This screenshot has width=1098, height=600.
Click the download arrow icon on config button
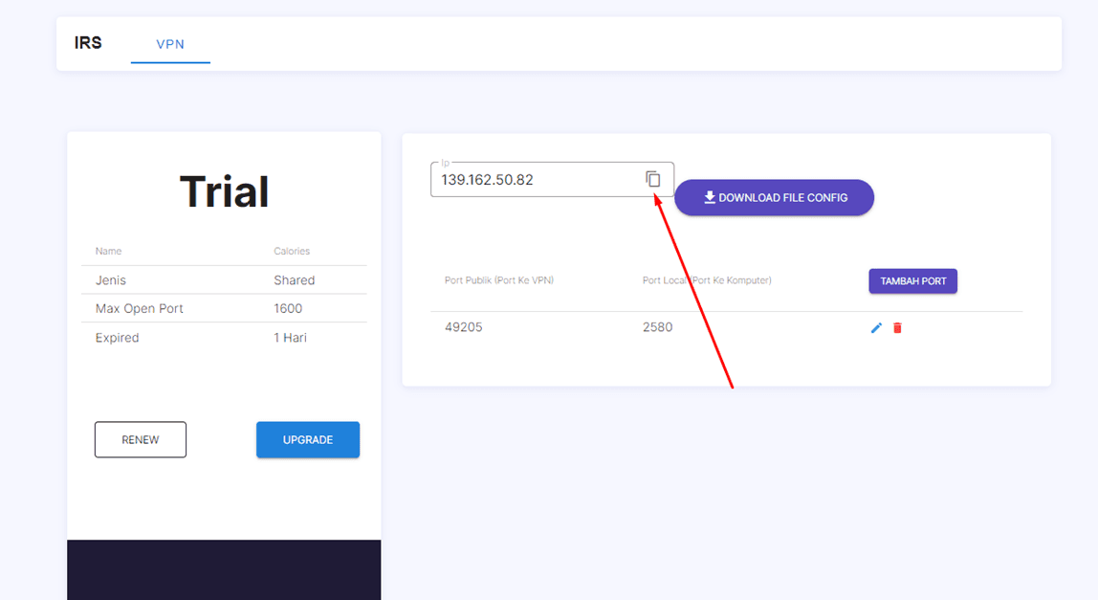click(710, 197)
